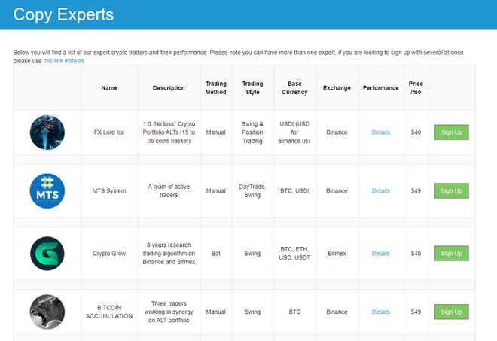This screenshot has width=497, height=341.
Task: Click the Base Currency column header
Action: [294, 88]
